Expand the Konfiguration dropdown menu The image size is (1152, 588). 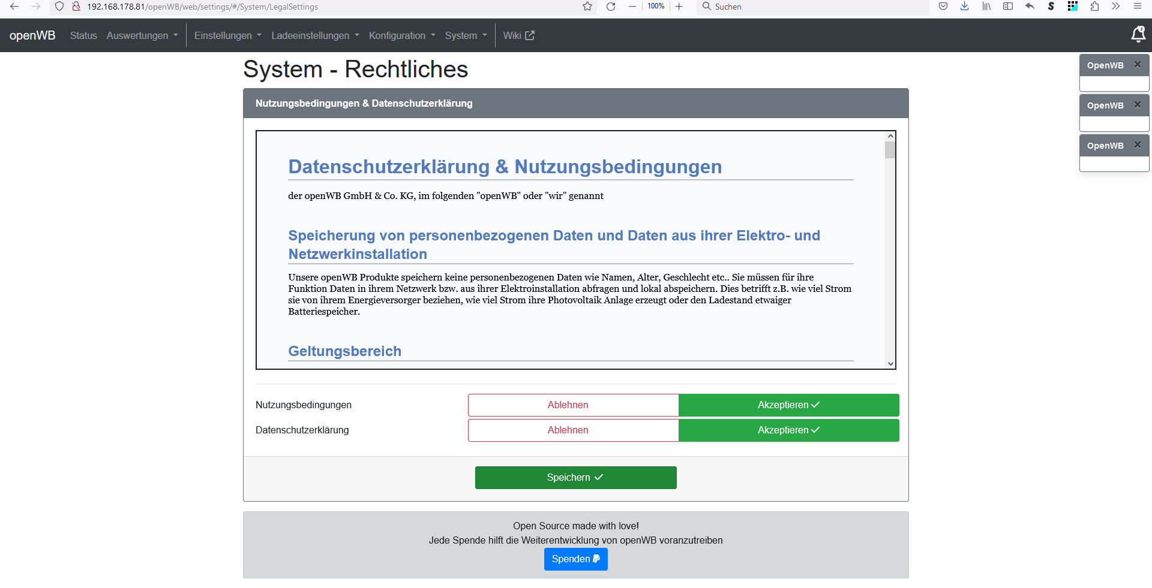point(402,35)
